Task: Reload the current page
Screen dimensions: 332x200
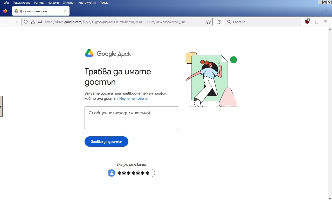Action: pyautogui.click(x=219, y=22)
